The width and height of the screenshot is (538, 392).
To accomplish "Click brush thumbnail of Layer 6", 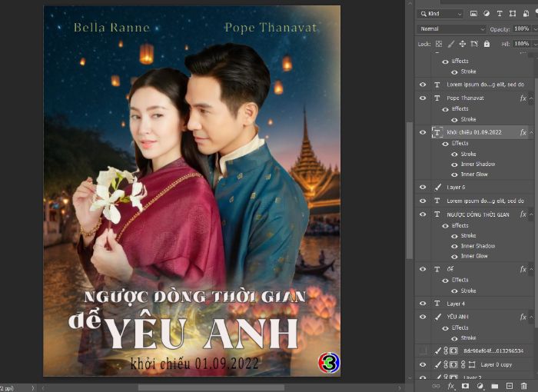I will (x=438, y=188).
